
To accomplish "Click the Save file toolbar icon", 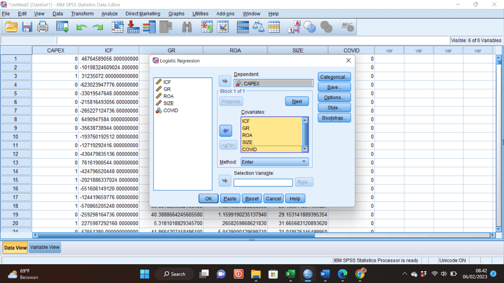I will pos(27,27).
